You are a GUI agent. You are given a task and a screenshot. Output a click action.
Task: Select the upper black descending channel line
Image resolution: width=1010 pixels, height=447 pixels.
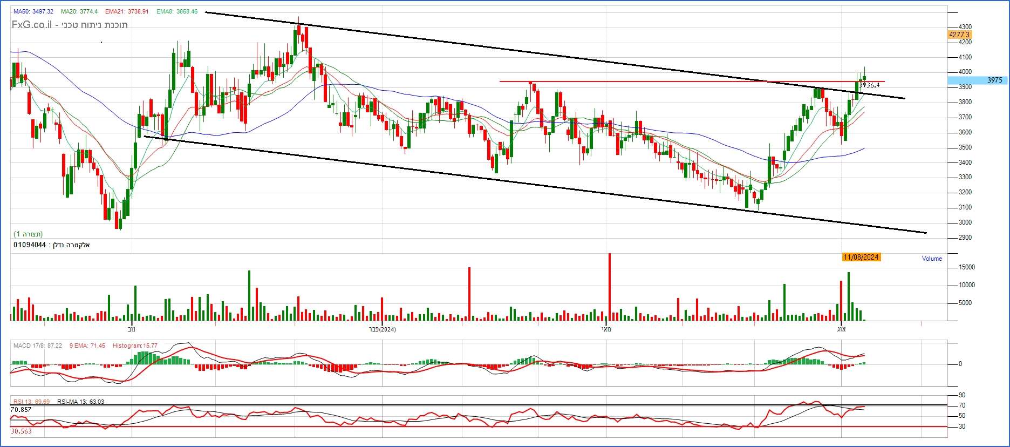click(x=555, y=55)
